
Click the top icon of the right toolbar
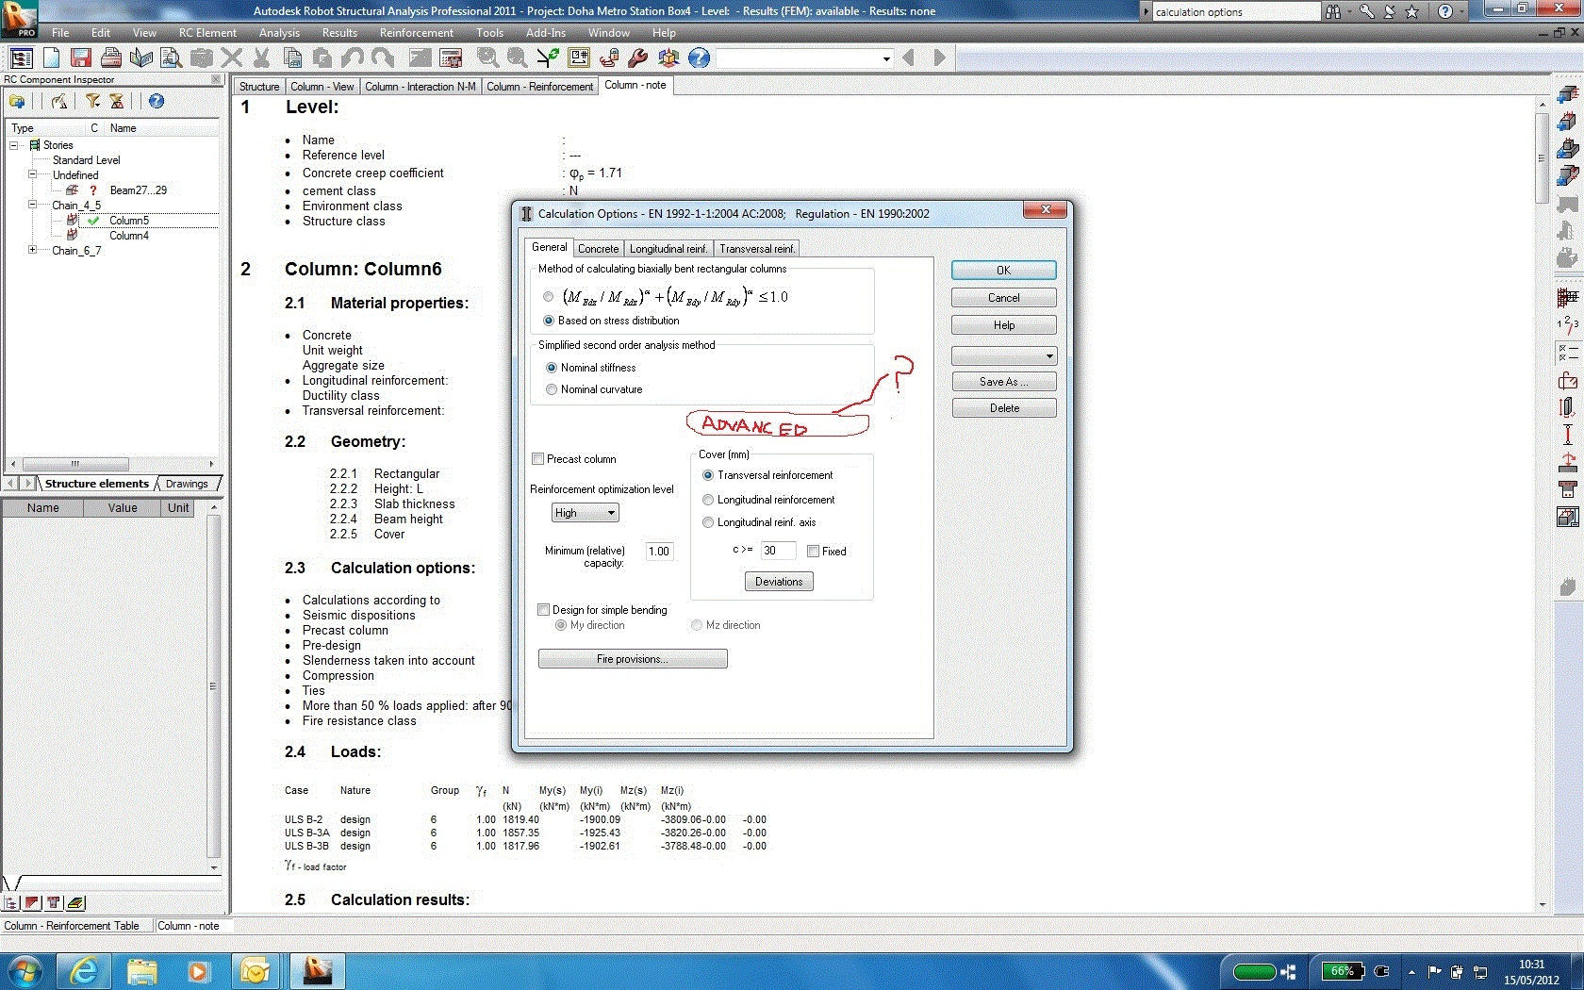tap(1567, 95)
